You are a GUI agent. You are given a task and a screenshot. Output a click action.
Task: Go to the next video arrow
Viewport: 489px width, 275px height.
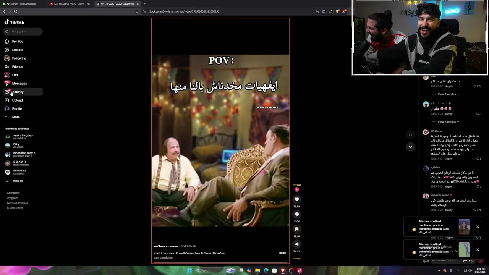pyautogui.click(x=410, y=147)
